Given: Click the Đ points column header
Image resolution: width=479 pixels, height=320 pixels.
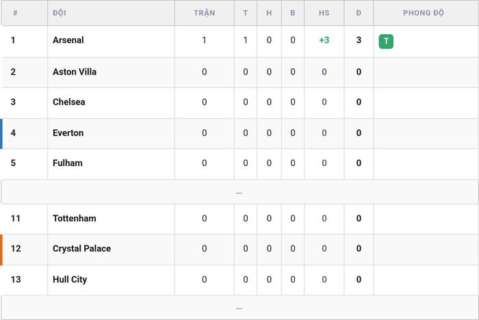Looking at the screenshot, I should (359, 13).
